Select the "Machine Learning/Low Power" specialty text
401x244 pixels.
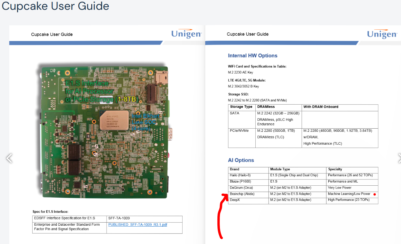[x=349, y=194]
